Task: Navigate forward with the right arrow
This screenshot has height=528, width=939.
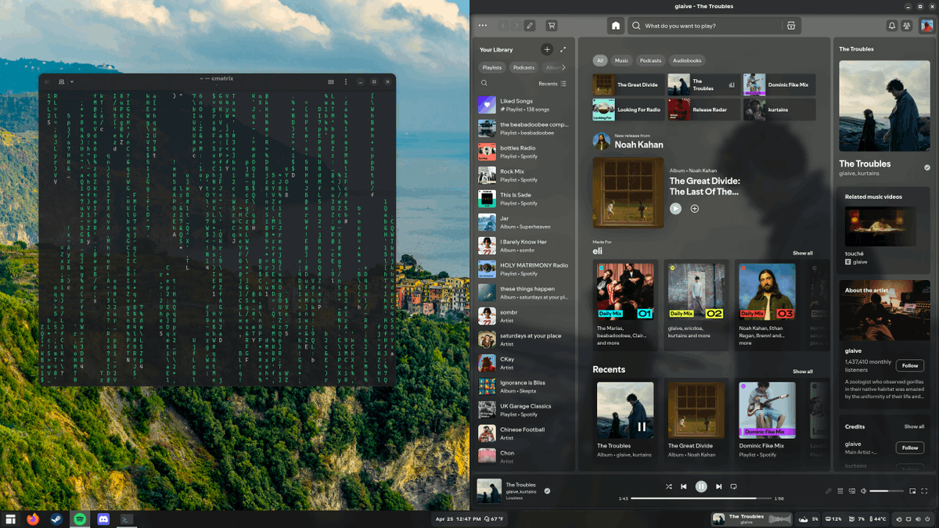Action: click(516, 26)
